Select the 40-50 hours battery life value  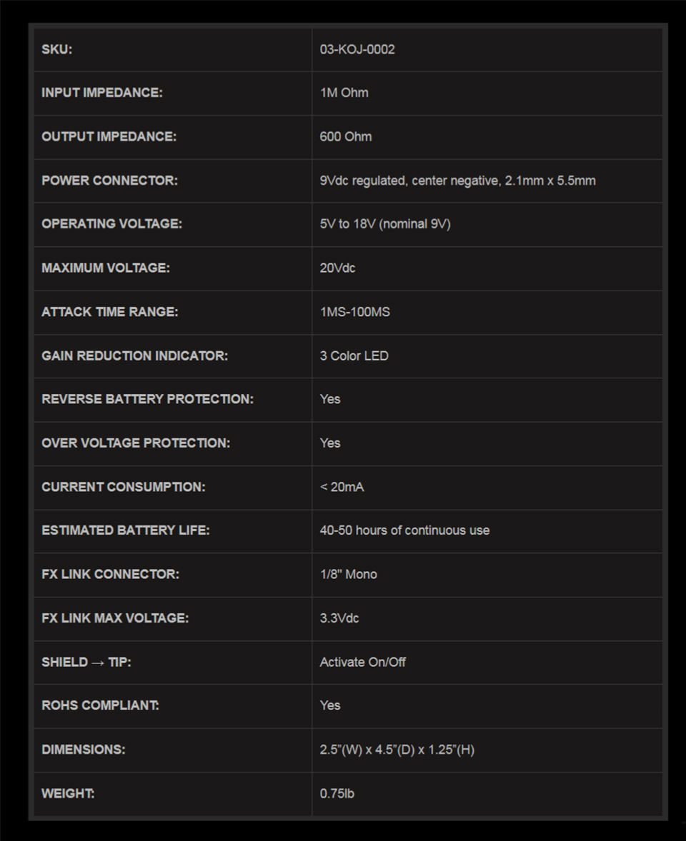(404, 530)
